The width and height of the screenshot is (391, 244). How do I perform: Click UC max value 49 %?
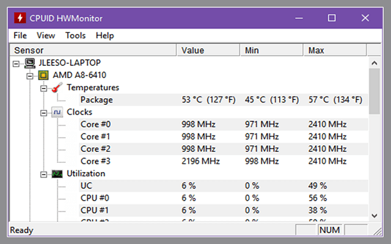318,185
